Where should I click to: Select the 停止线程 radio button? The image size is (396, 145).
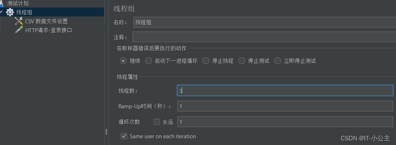[x=206, y=61]
